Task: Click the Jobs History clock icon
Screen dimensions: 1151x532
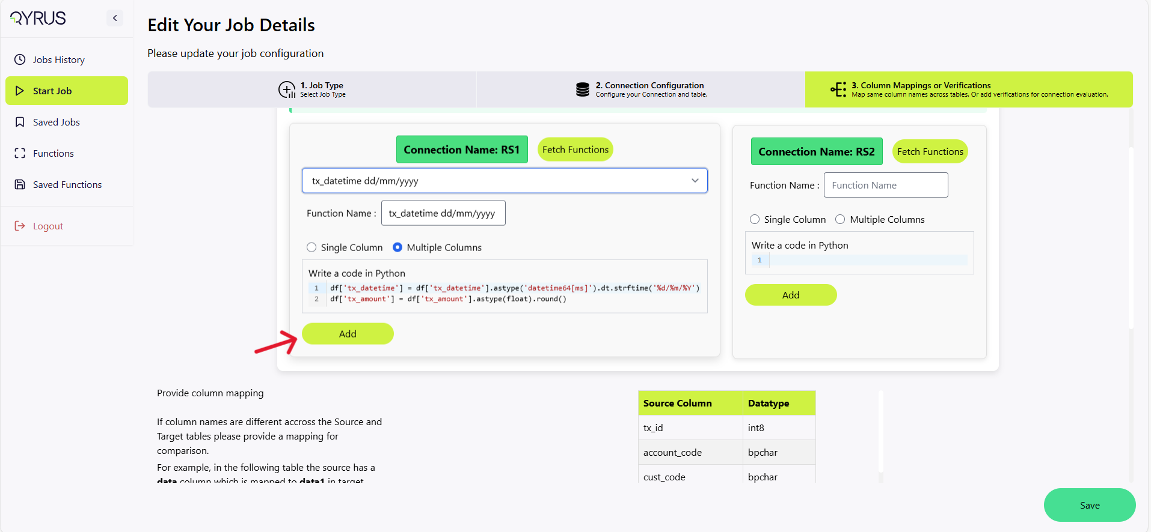Action: click(x=20, y=59)
